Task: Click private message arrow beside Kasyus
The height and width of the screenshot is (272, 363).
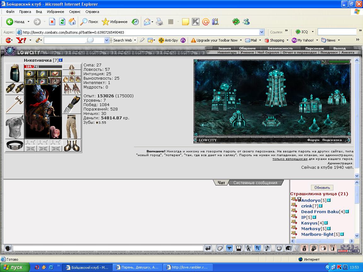Action: tap(294, 222)
